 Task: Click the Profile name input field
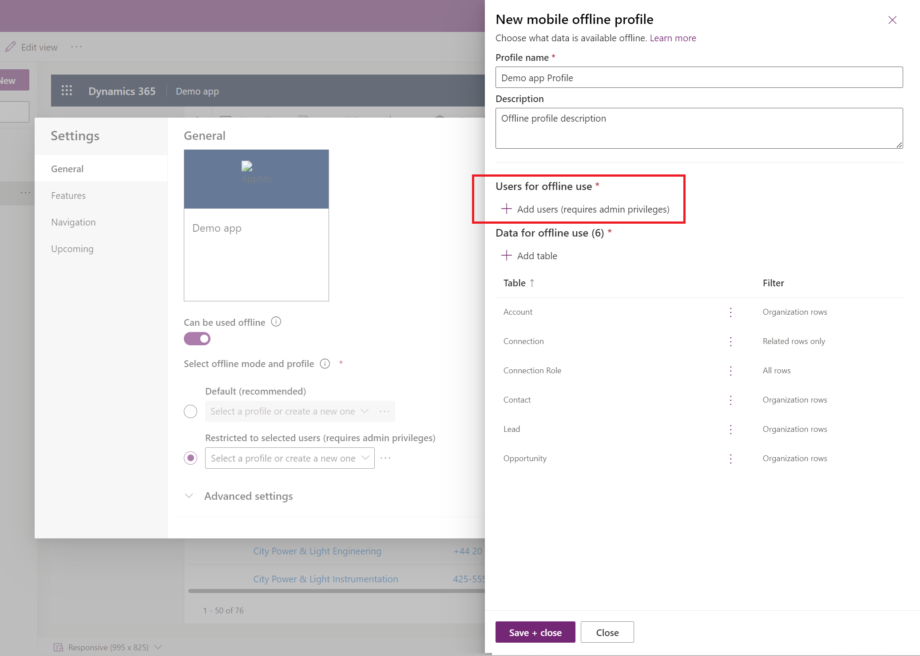698,77
